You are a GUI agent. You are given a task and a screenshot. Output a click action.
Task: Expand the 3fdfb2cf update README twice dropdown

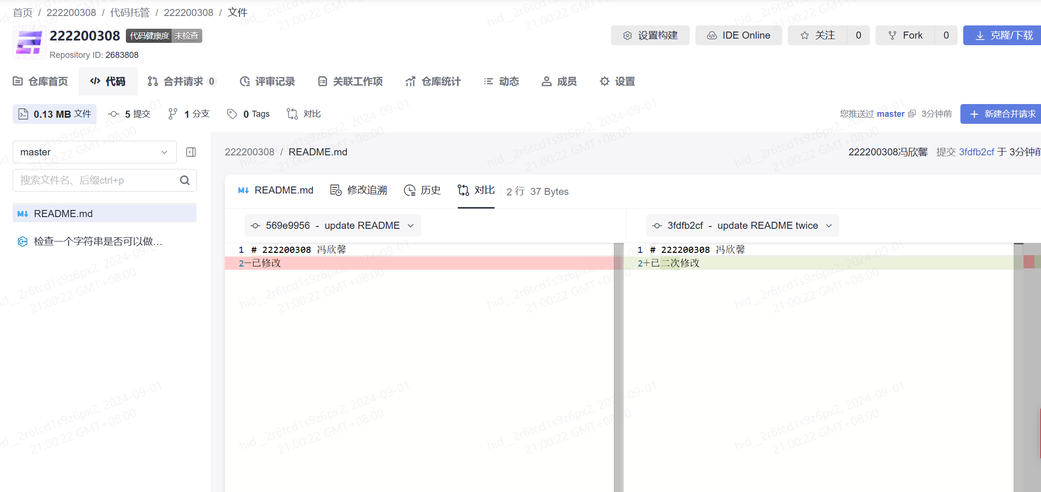click(x=743, y=226)
